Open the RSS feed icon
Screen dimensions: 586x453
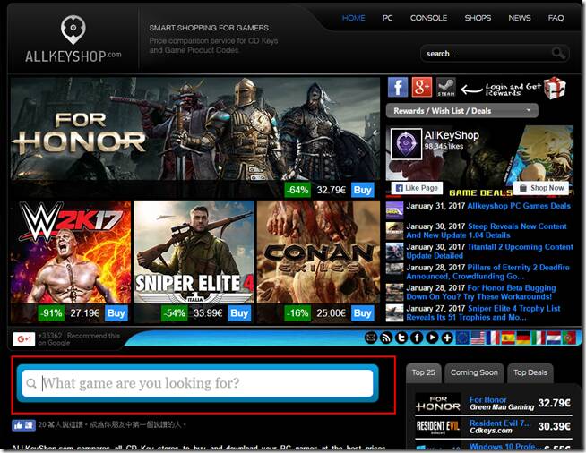click(x=386, y=338)
